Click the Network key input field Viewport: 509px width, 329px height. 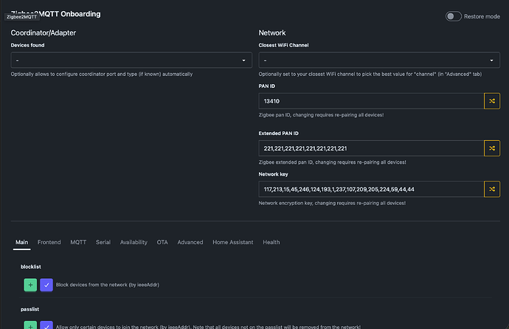pyautogui.click(x=371, y=189)
